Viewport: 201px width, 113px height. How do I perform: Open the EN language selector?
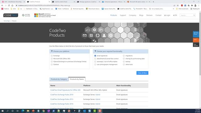(175, 15)
